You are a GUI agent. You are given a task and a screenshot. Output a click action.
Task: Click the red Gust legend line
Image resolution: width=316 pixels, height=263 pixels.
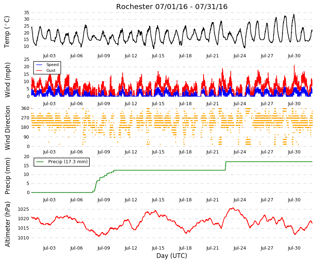click(39, 70)
